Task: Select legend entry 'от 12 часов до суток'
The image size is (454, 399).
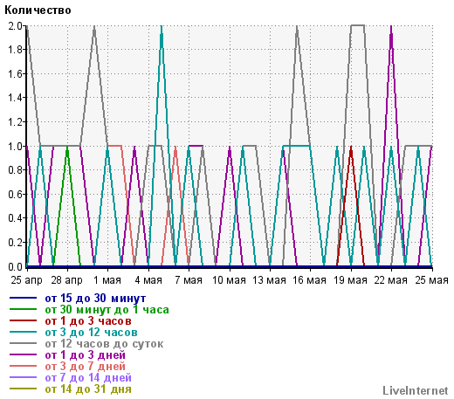Action: 104,344
